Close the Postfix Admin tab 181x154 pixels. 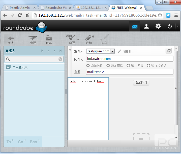coord(34,8)
